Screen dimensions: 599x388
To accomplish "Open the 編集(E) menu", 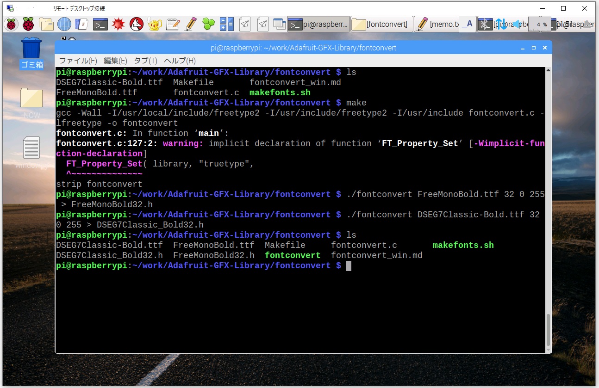I will coord(115,61).
